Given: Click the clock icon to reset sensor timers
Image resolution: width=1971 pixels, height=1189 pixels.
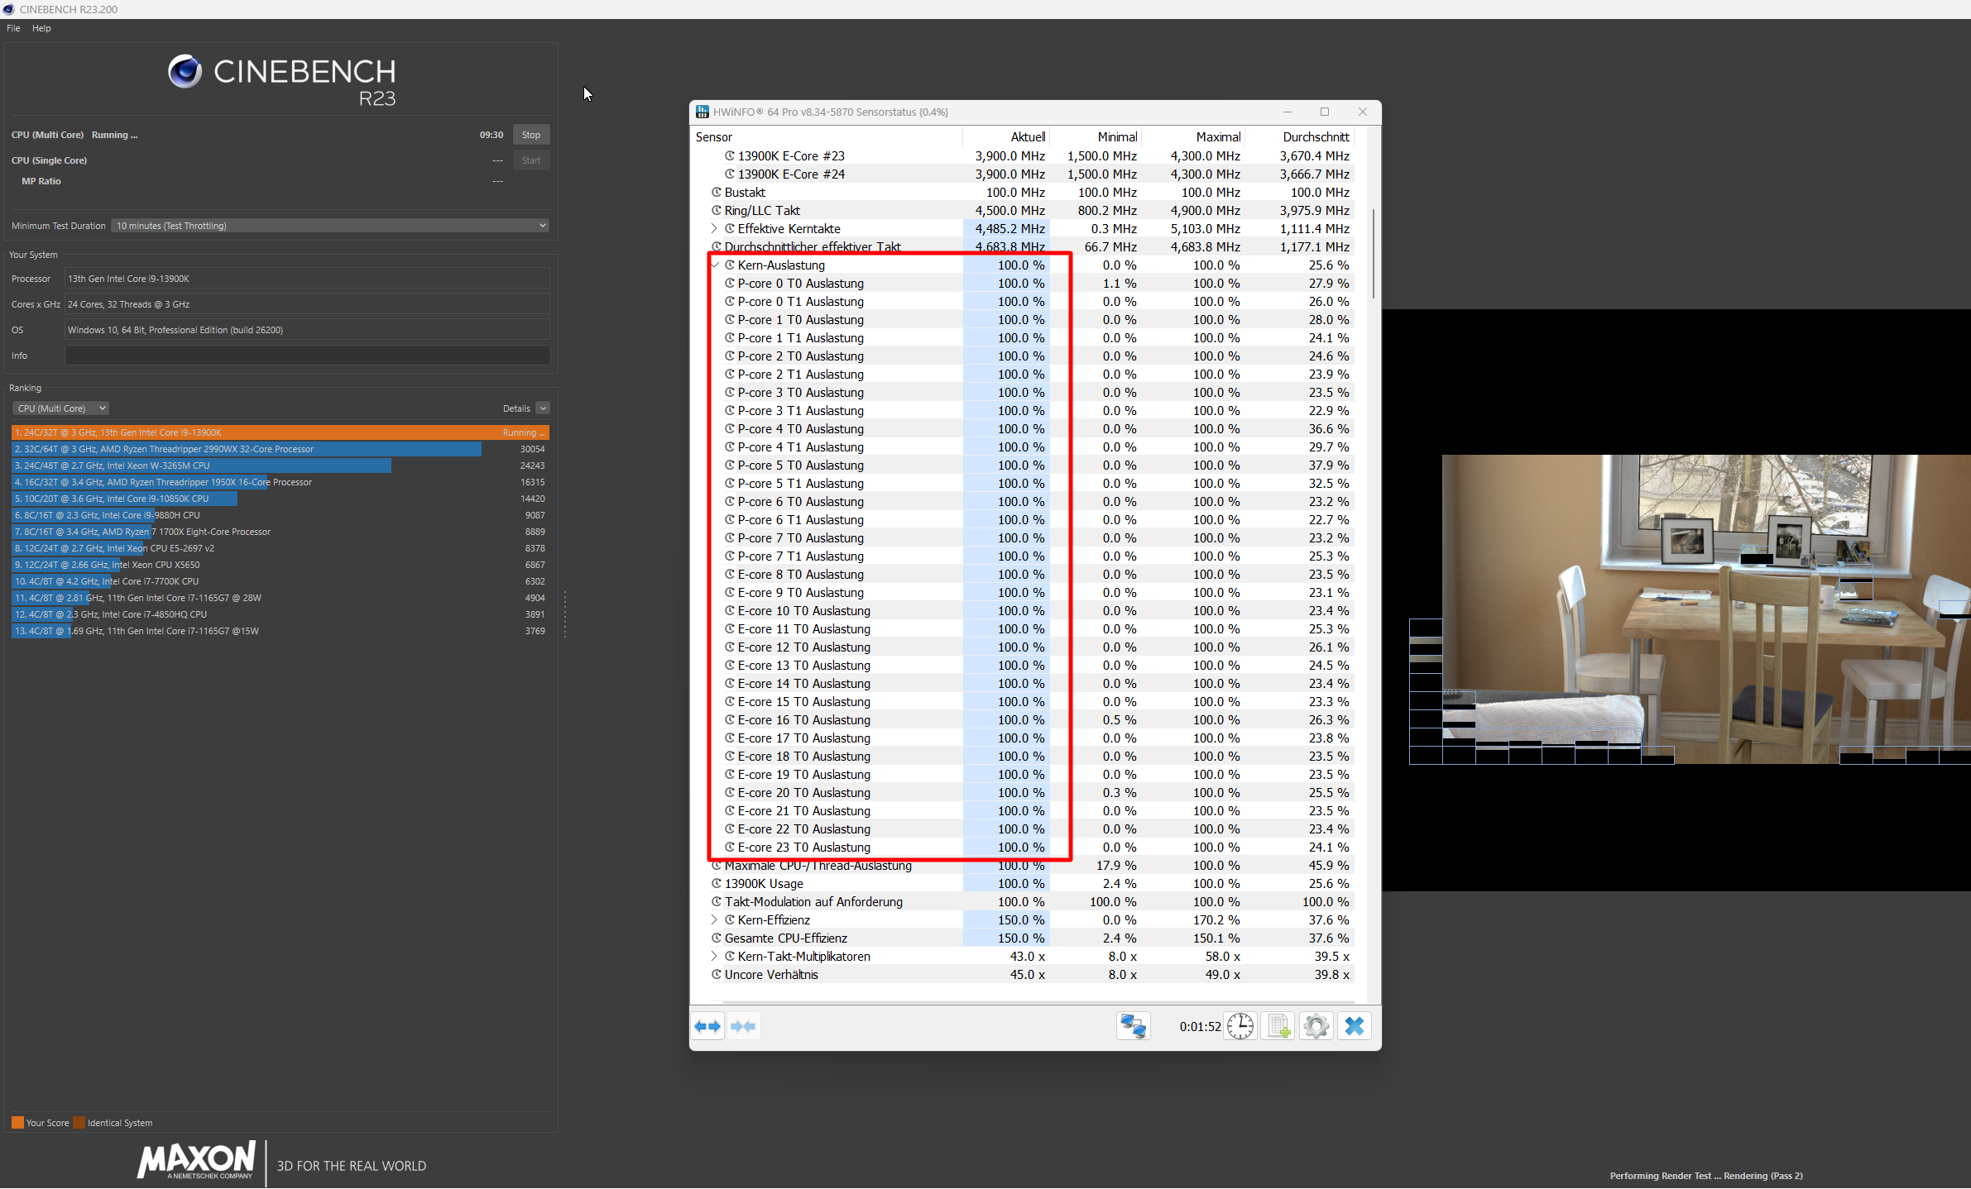Looking at the screenshot, I should click(x=1241, y=1025).
